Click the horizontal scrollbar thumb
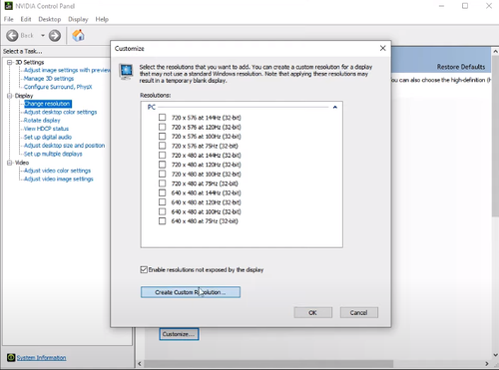The height and width of the screenshot is (370, 499). 267,363
